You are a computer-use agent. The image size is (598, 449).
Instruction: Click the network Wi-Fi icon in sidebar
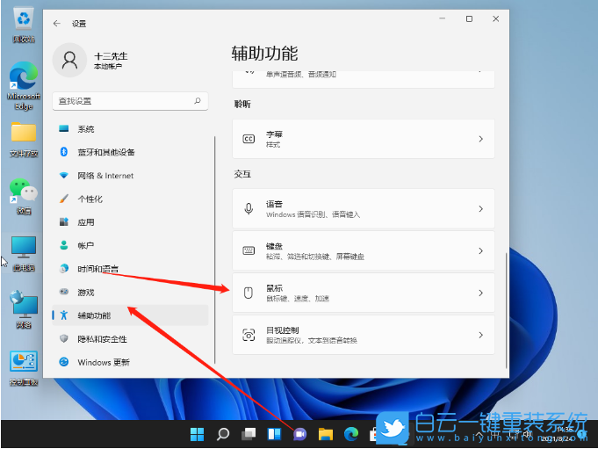64,176
